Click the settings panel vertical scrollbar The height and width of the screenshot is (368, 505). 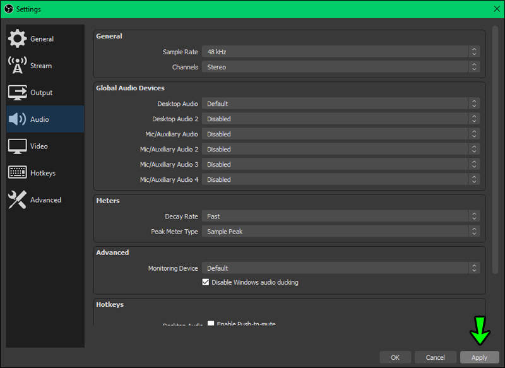[495, 151]
